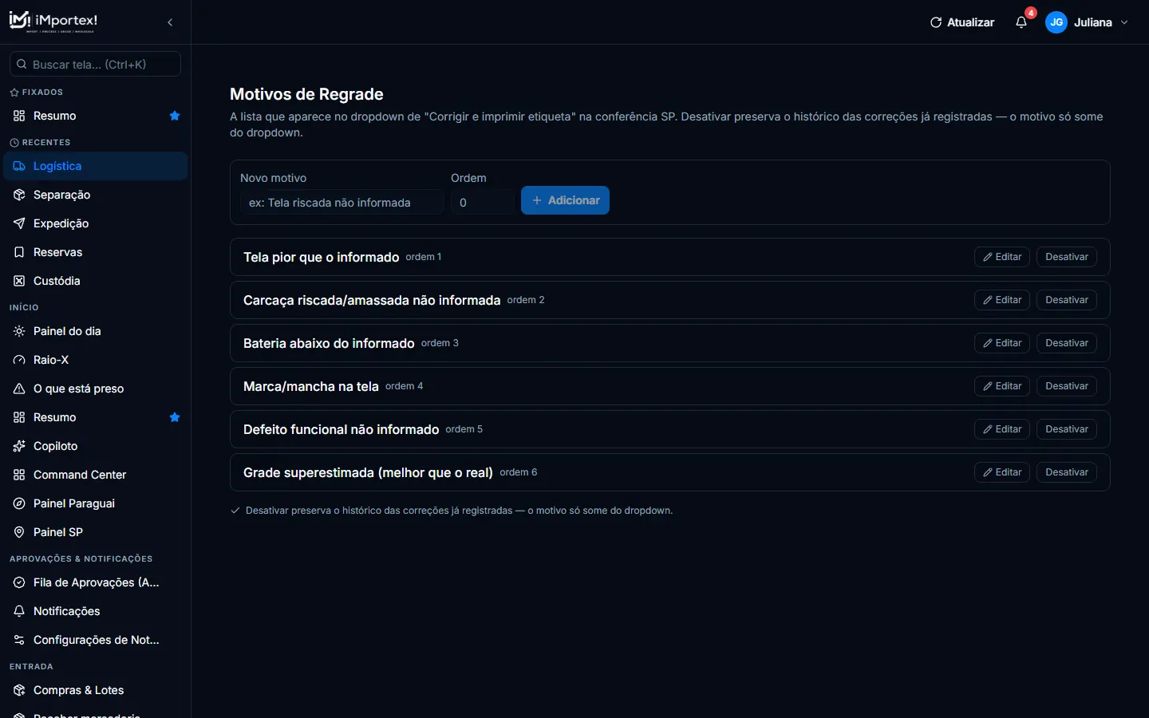
Task: Focus the Novo motivo text field
Action: coord(342,203)
